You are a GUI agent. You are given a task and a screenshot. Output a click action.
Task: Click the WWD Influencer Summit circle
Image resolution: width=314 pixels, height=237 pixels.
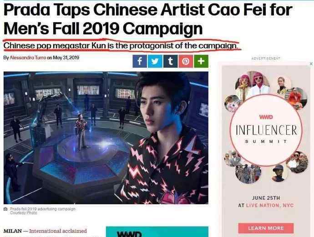pyautogui.click(x=266, y=130)
